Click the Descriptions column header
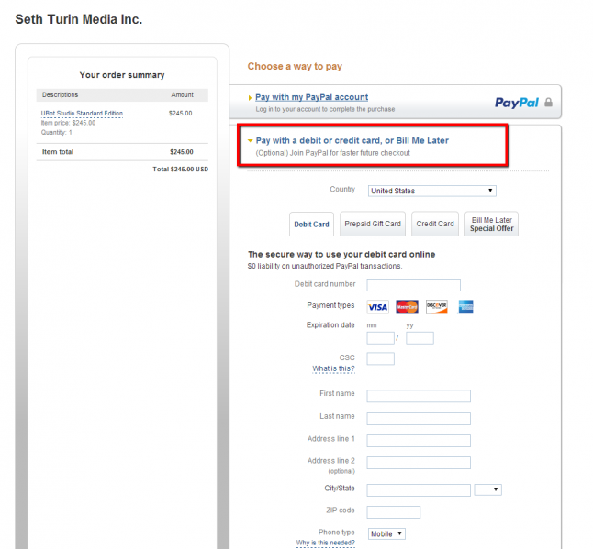Screen dimensions: 593x549 (x=61, y=94)
